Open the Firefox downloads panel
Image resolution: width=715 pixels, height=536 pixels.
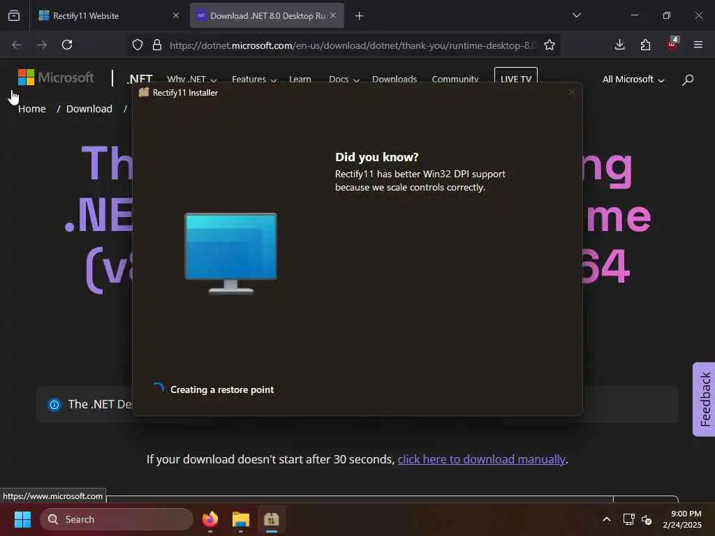click(x=619, y=45)
